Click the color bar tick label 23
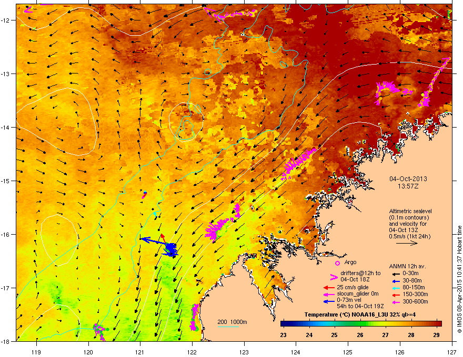The height and width of the screenshot is (357, 463). pyautogui.click(x=283, y=335)
